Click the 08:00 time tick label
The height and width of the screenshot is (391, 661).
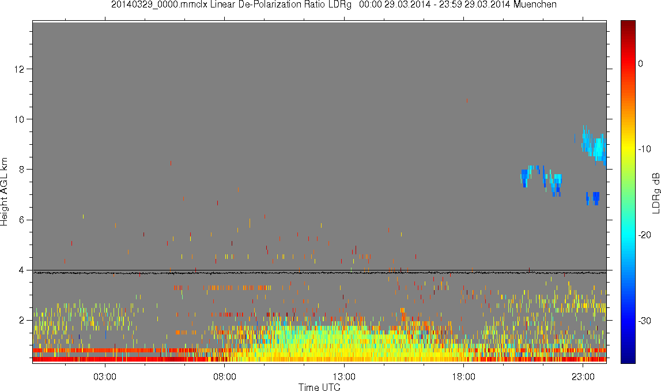point(224,377)
